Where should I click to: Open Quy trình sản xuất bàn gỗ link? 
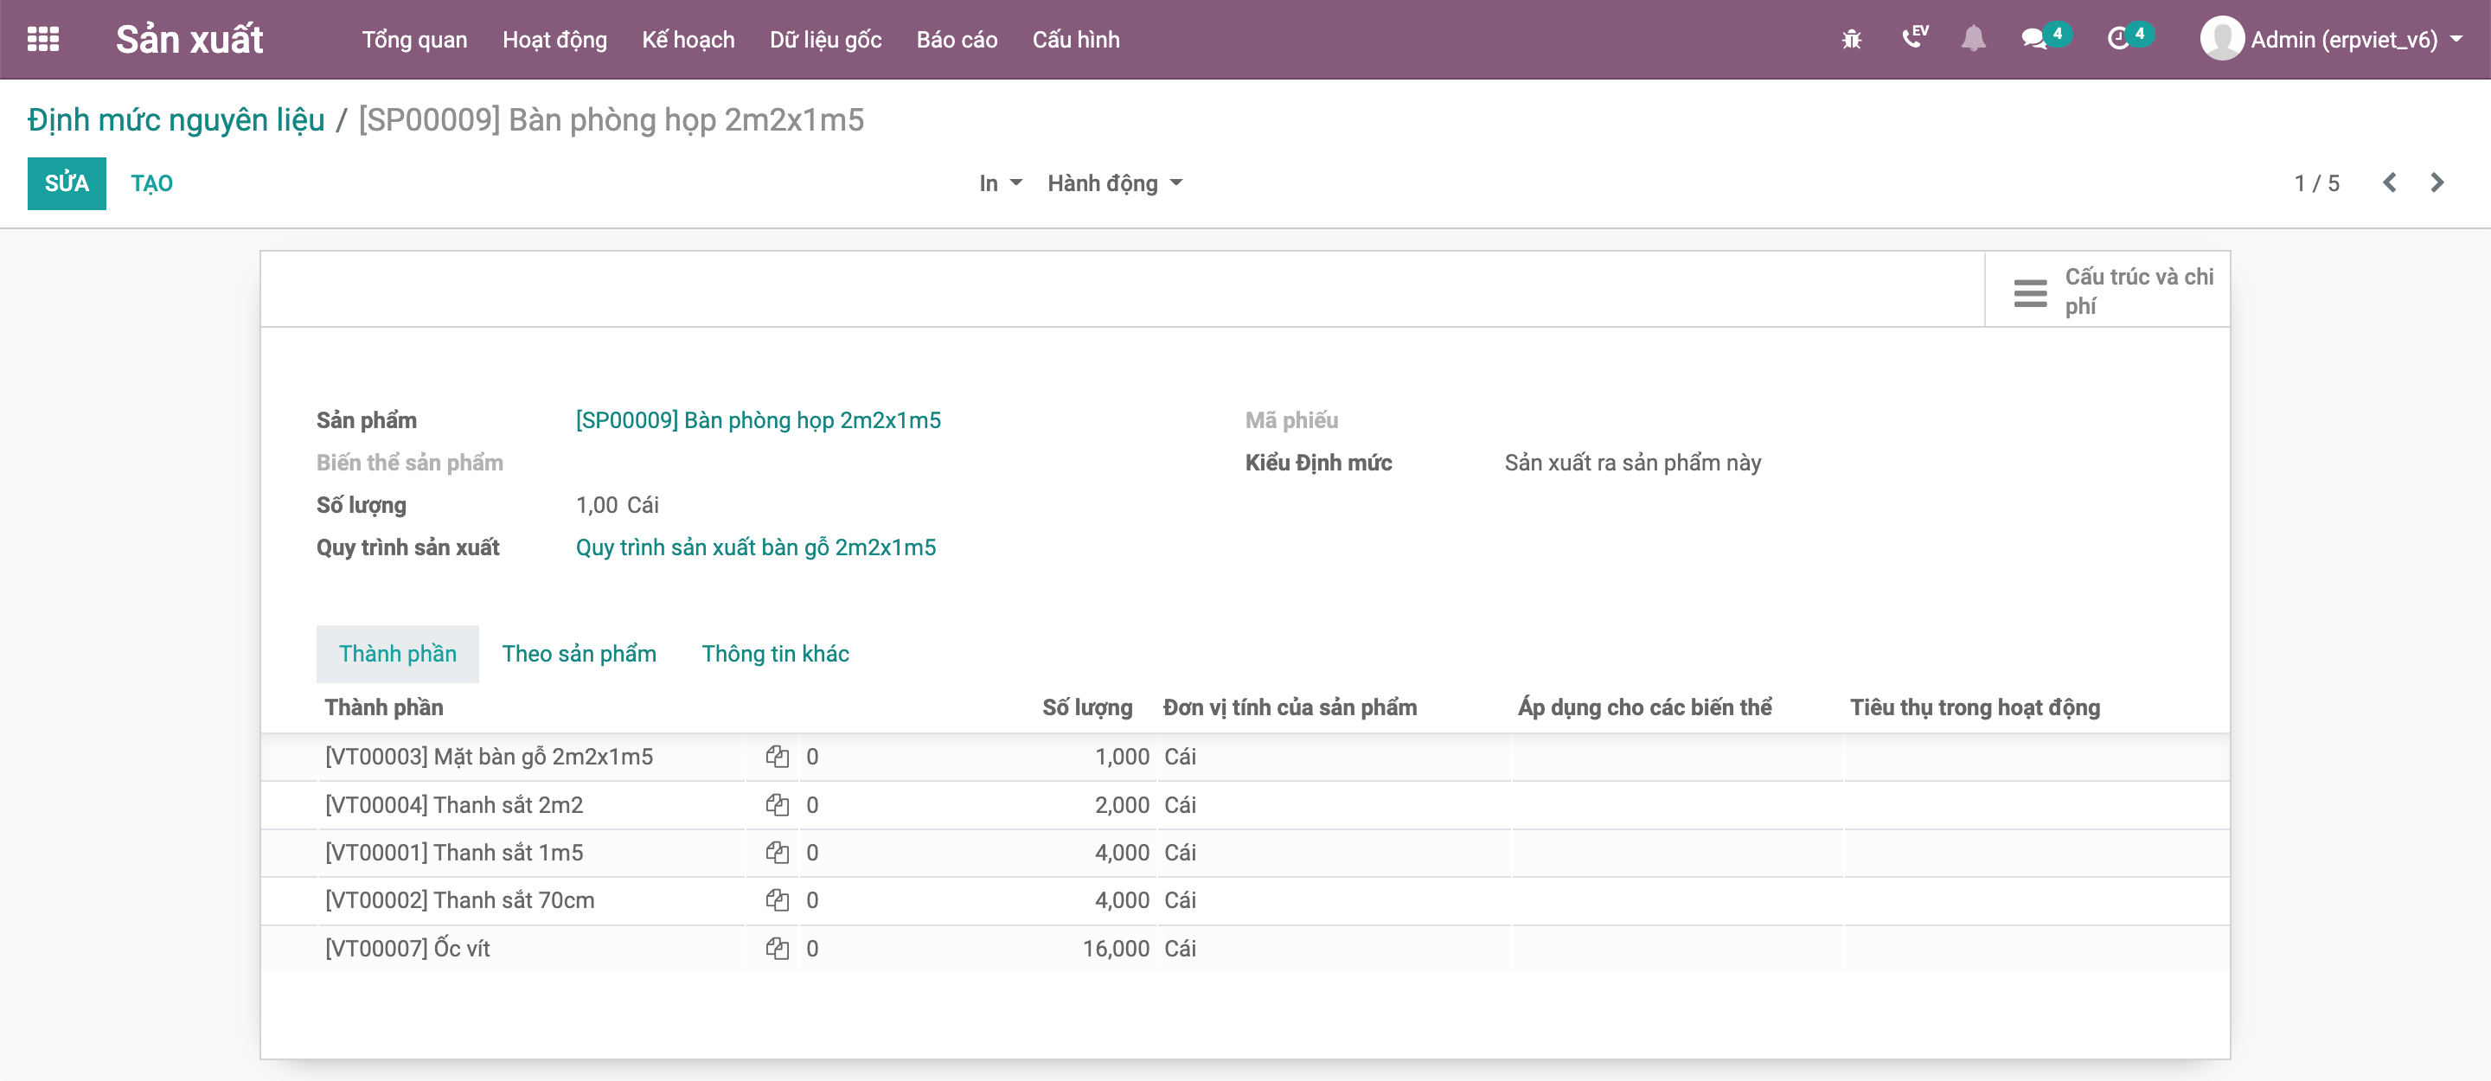point(755,547)
